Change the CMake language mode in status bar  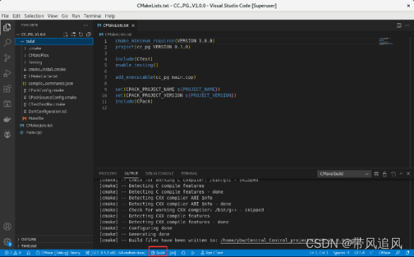pyautogui.click(x=384, y=253)
